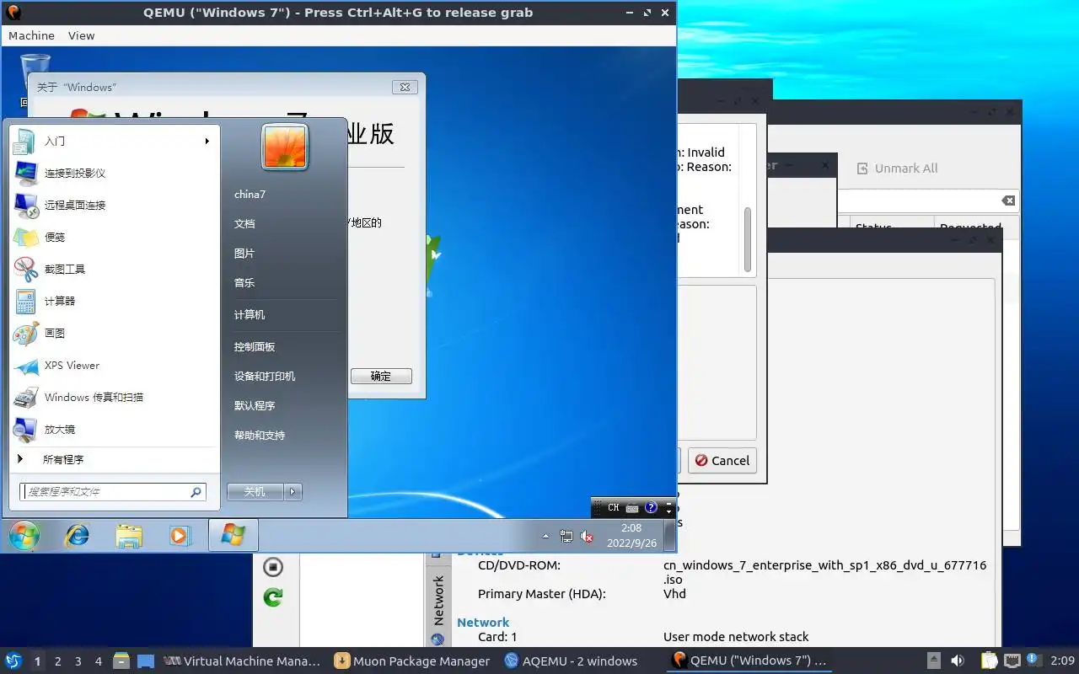Expand 所有程序 All Programs list
Screen dimensions: 1079x674
point(113,459)
